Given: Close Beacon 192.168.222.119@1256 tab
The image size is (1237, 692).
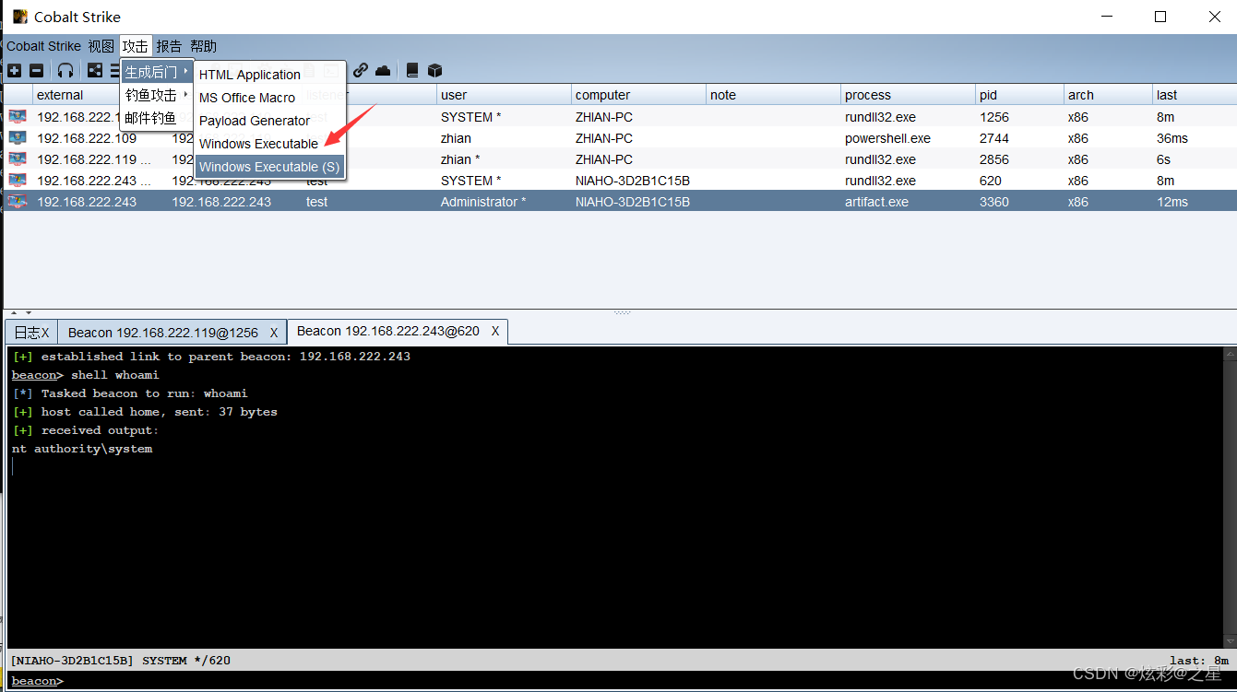Looking at the screenshot, I should coord(274,333).
